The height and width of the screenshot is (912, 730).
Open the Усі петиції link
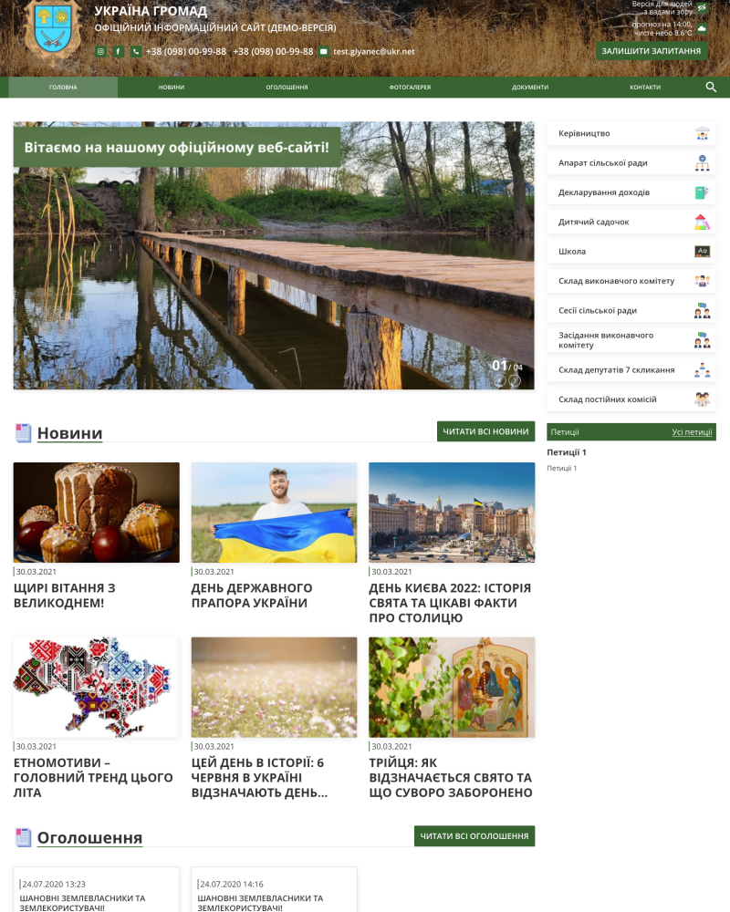692,432
